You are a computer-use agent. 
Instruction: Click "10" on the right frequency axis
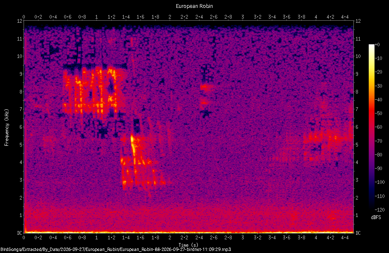[x=358, y=56]
